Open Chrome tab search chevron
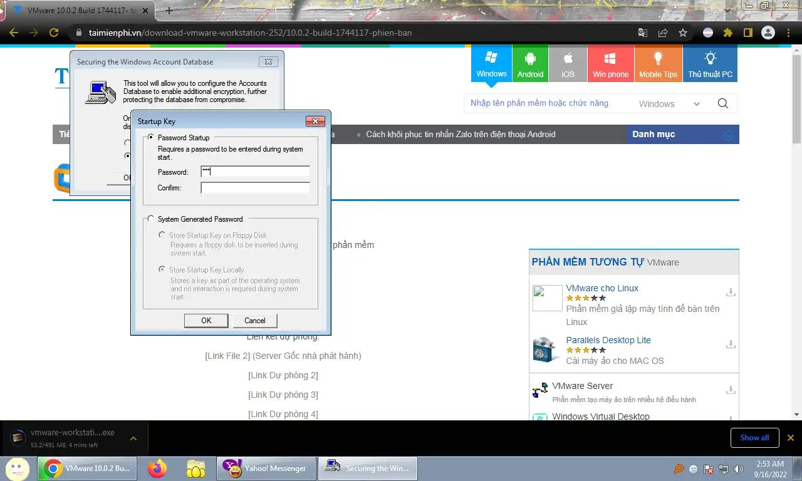802x481 pixels. tap(727, 11)
